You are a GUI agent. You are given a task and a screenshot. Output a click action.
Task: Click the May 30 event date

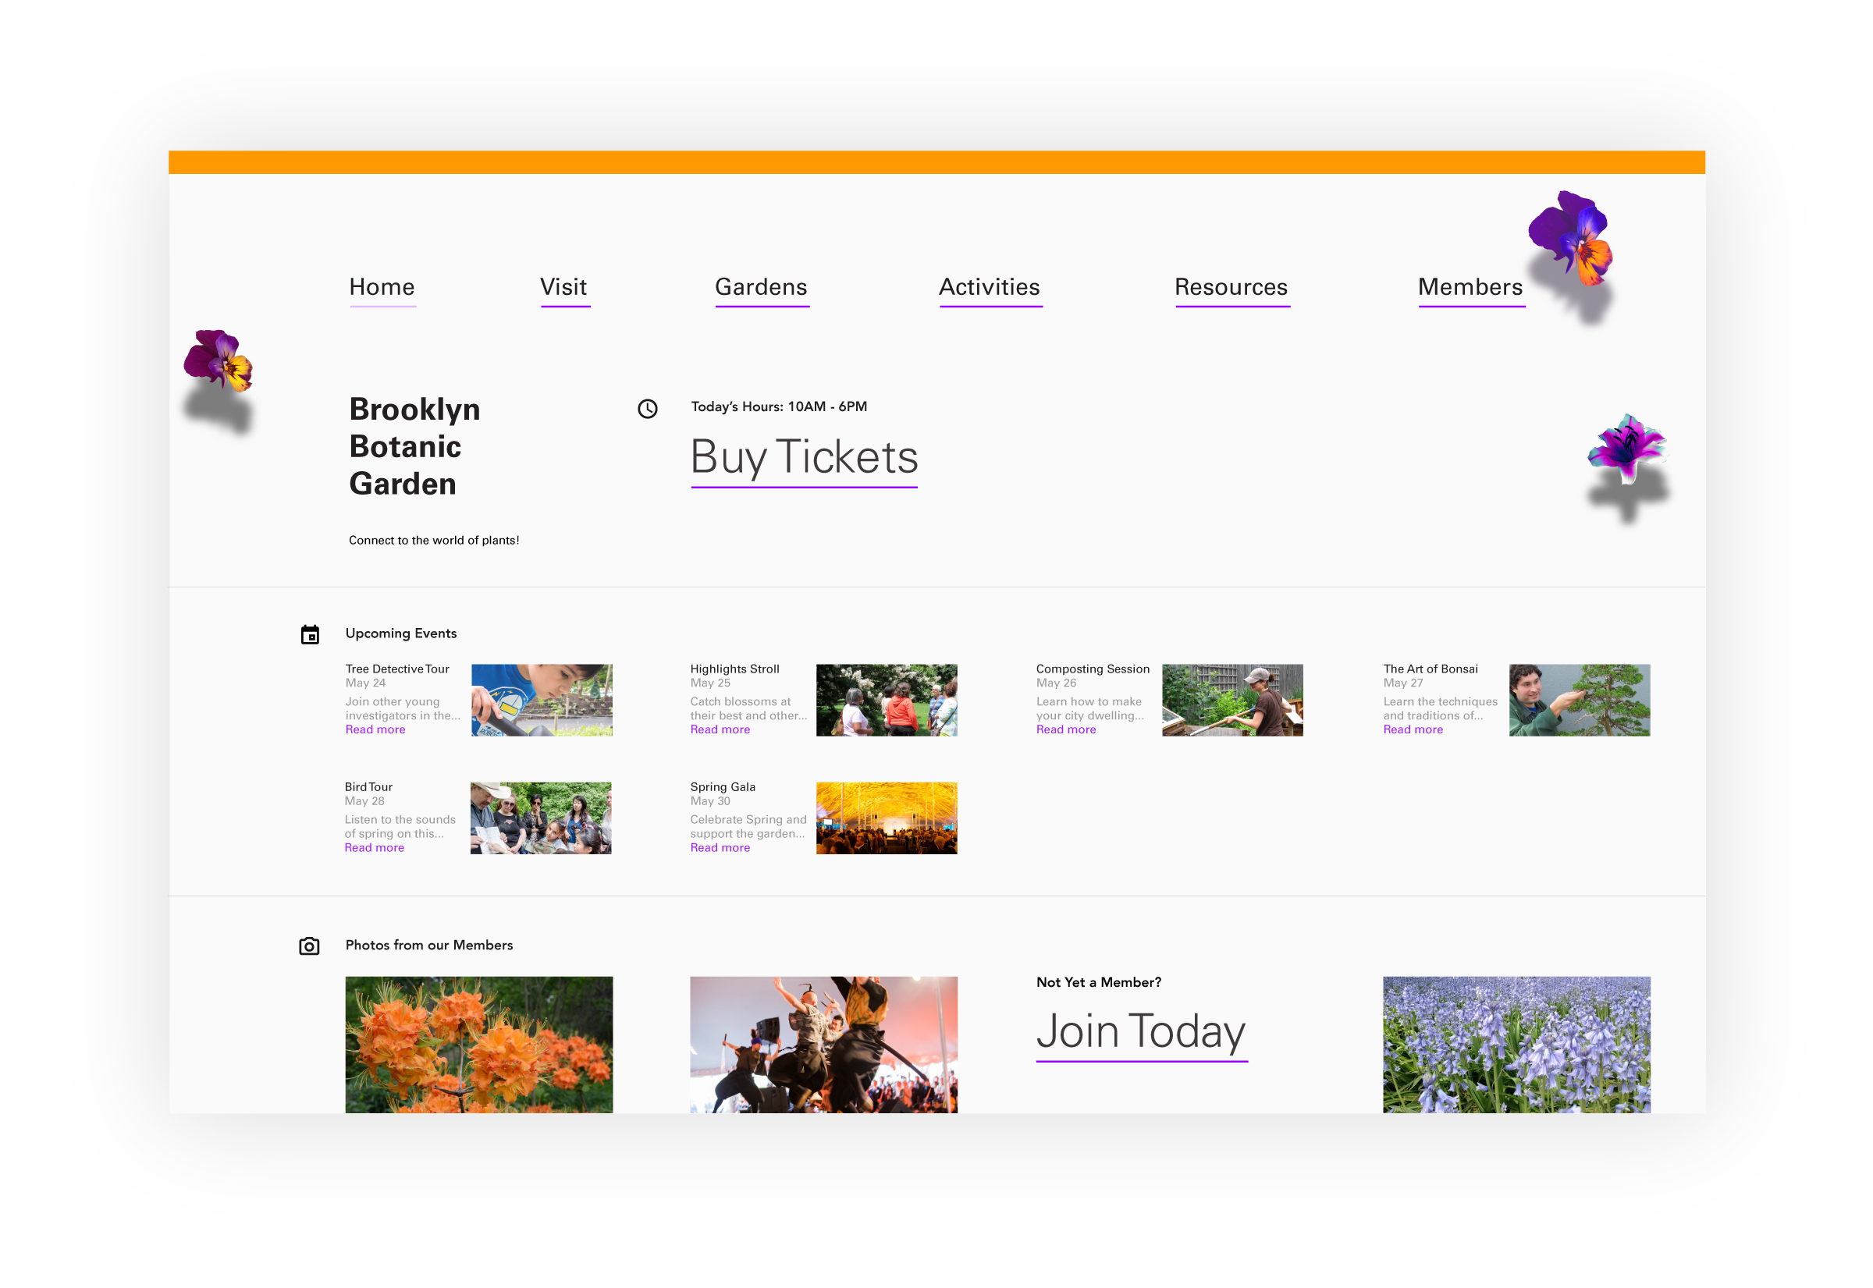coord(710,800)
